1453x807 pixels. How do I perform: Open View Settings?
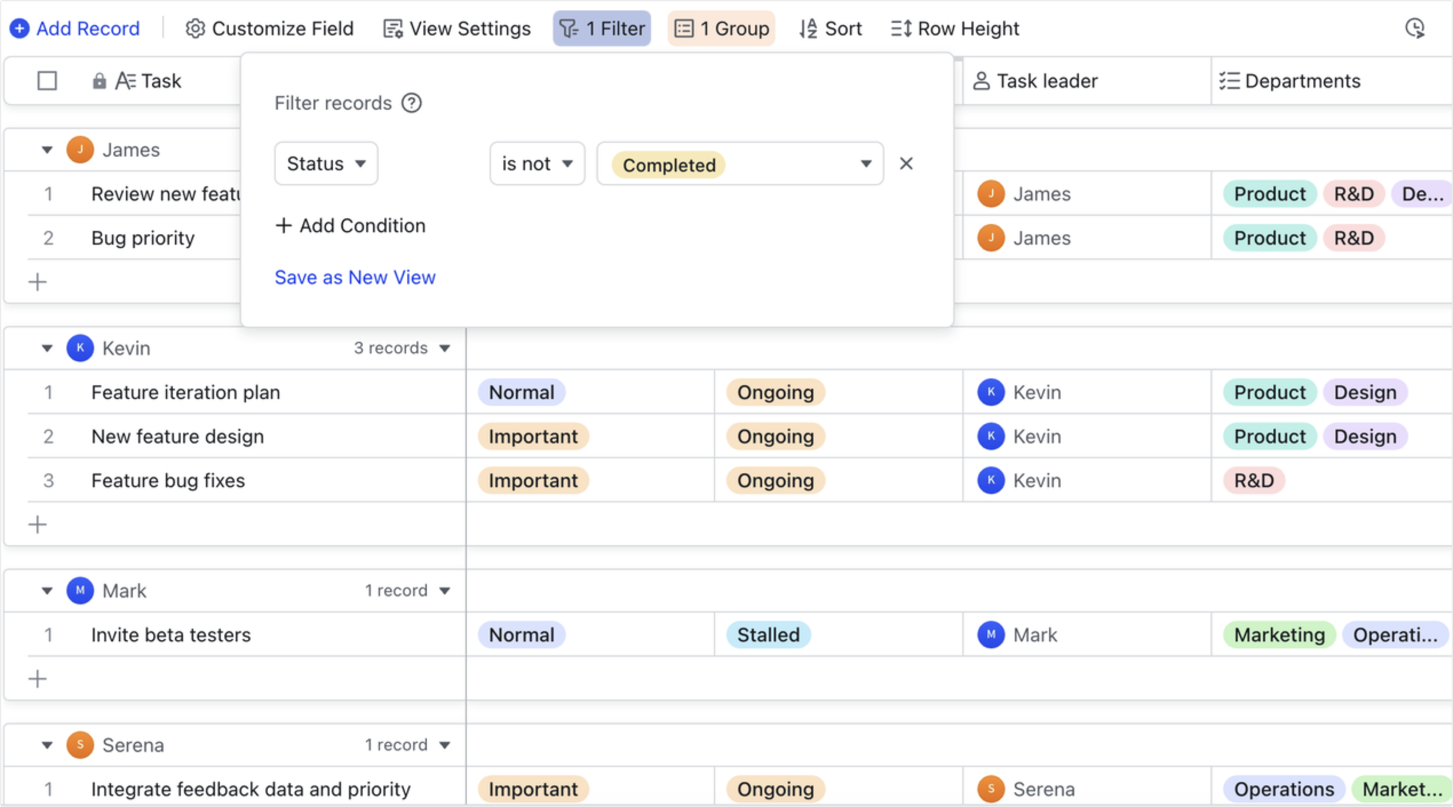456,28
